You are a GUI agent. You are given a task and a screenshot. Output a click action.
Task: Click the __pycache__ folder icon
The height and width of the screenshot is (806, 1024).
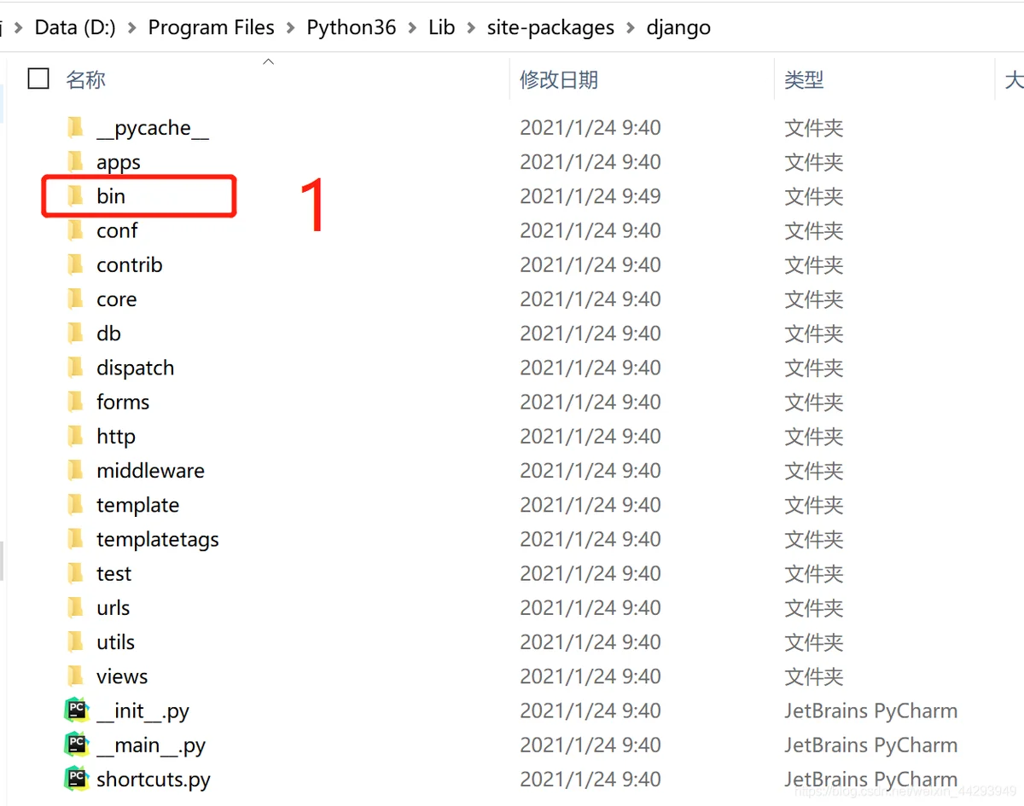point(76,128)
